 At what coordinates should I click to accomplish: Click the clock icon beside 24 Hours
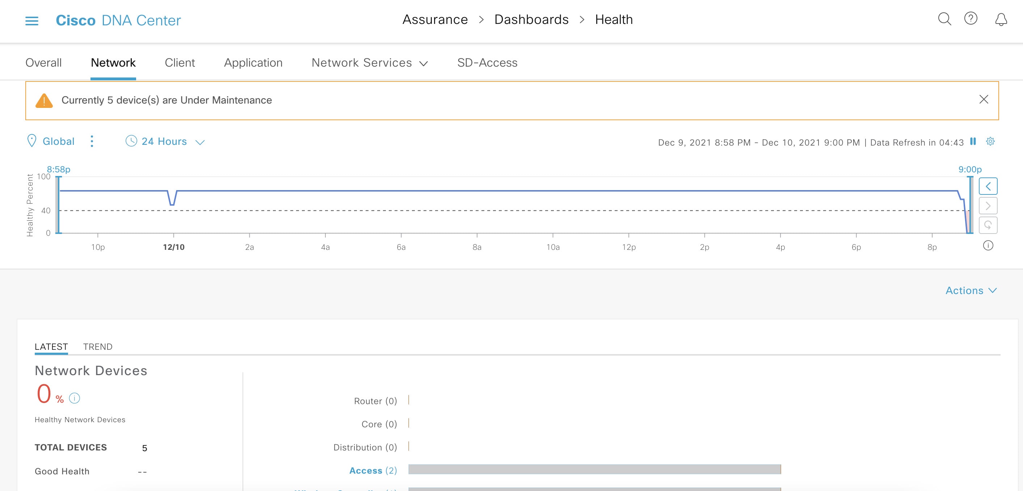[131, 141]
